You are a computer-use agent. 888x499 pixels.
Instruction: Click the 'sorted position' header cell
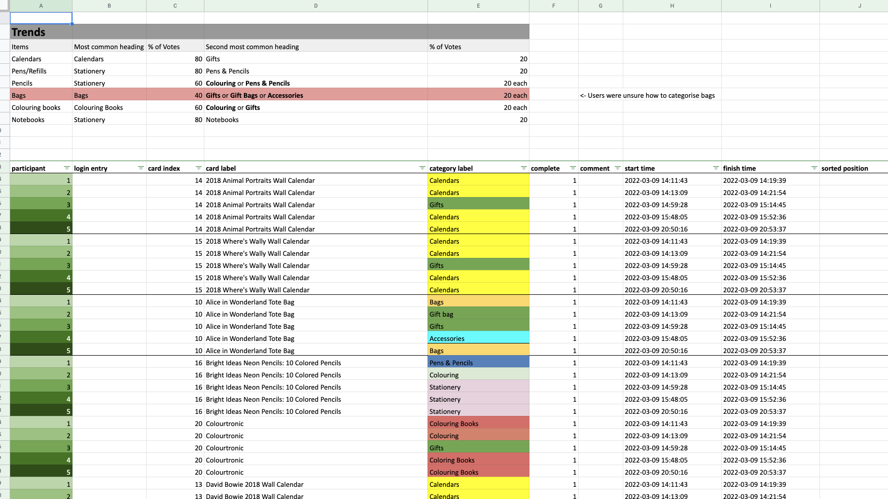[854, 168]
